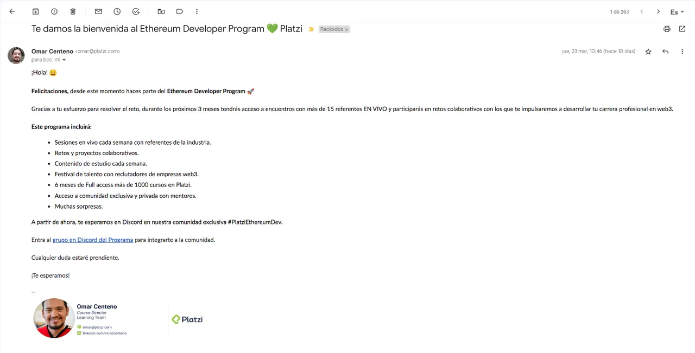The image size is (695, 353).
Task: Open the toolbar's more options menu
Action: [197, 11]
